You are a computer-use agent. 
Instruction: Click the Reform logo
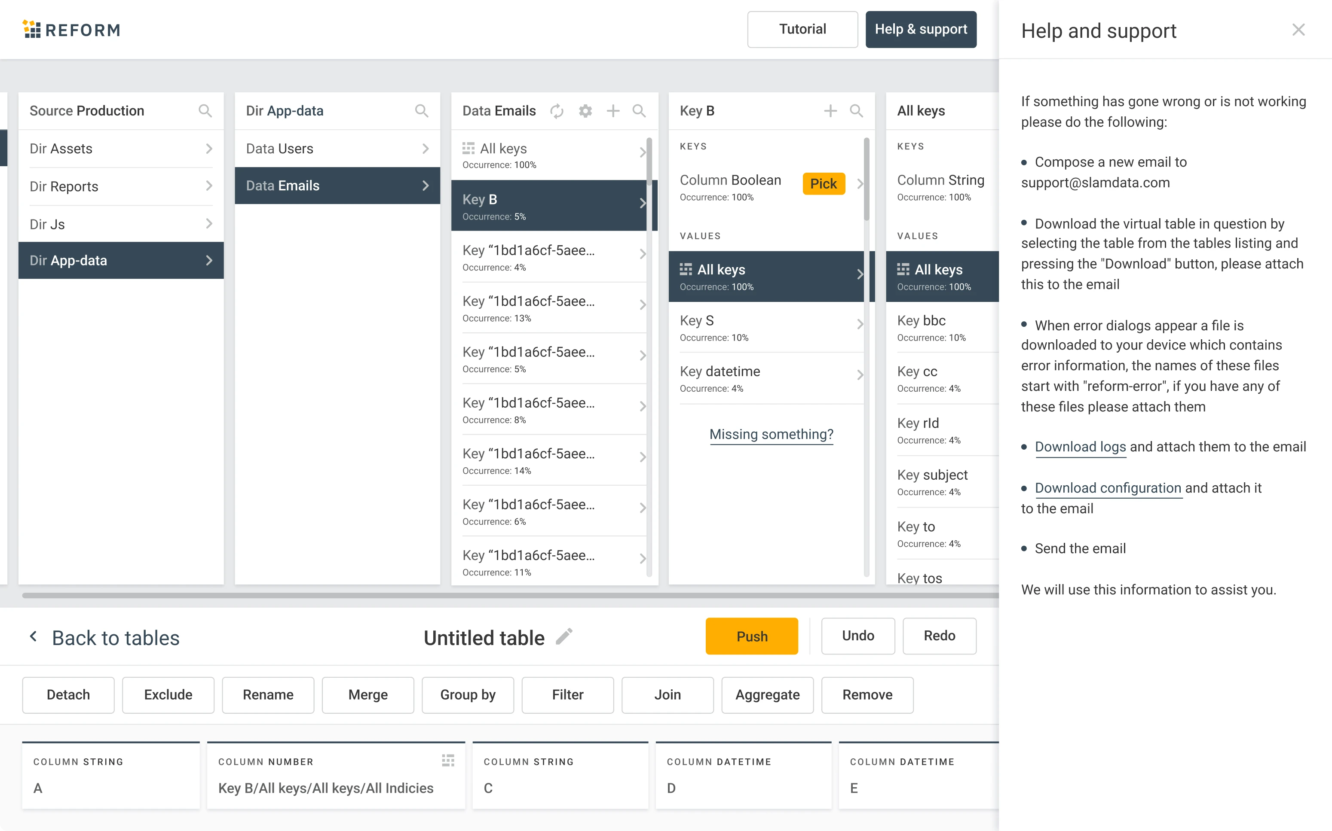[71, 29]
